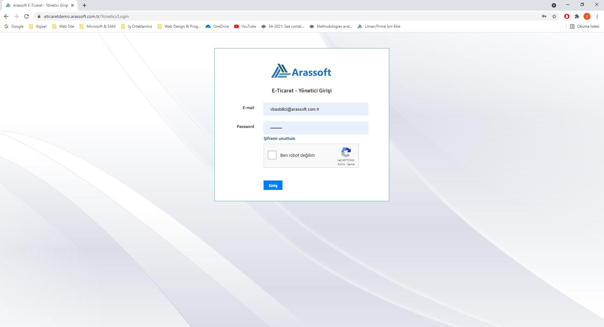This screenshot has height=327, width=604.
Task: Open the red Opera extension icon
Action: click(567, 16)
